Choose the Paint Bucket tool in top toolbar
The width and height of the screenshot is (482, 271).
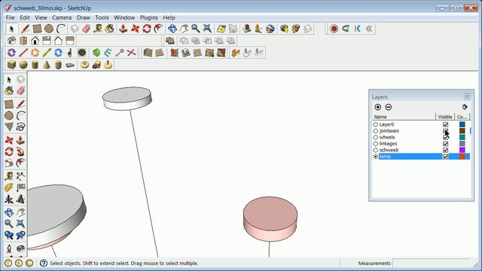tap(110, 29)
